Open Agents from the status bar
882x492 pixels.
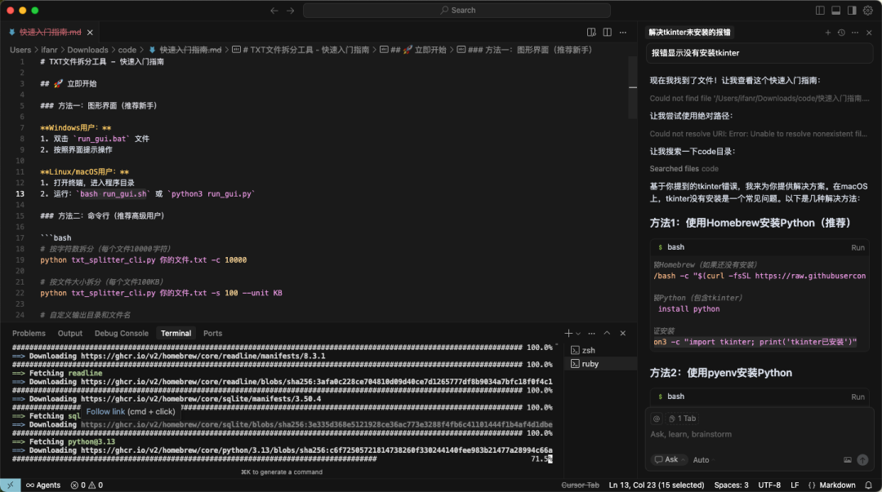click(43, 485)
